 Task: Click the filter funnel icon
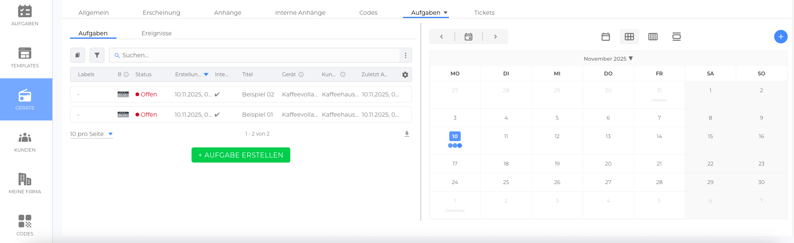pyautogui.click(x=97, y=55)
